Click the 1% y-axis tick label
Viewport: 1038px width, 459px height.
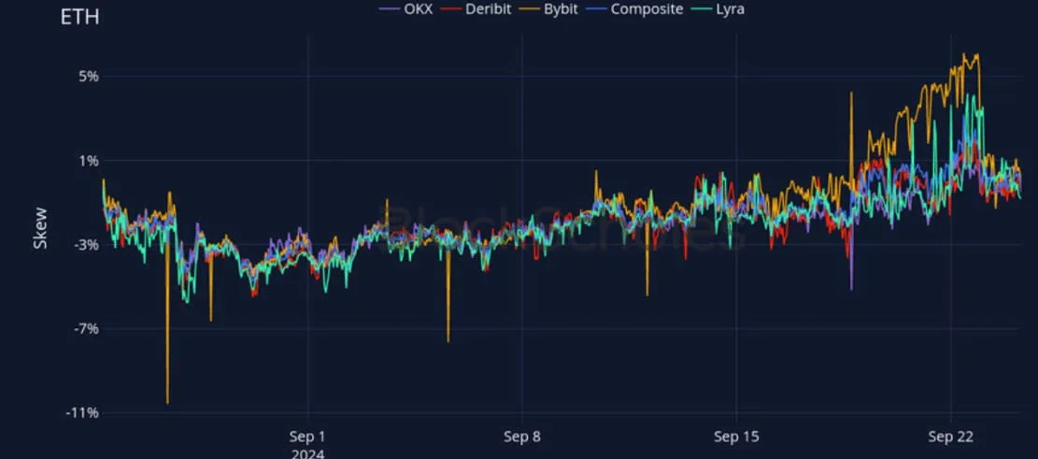click(88, 160)
